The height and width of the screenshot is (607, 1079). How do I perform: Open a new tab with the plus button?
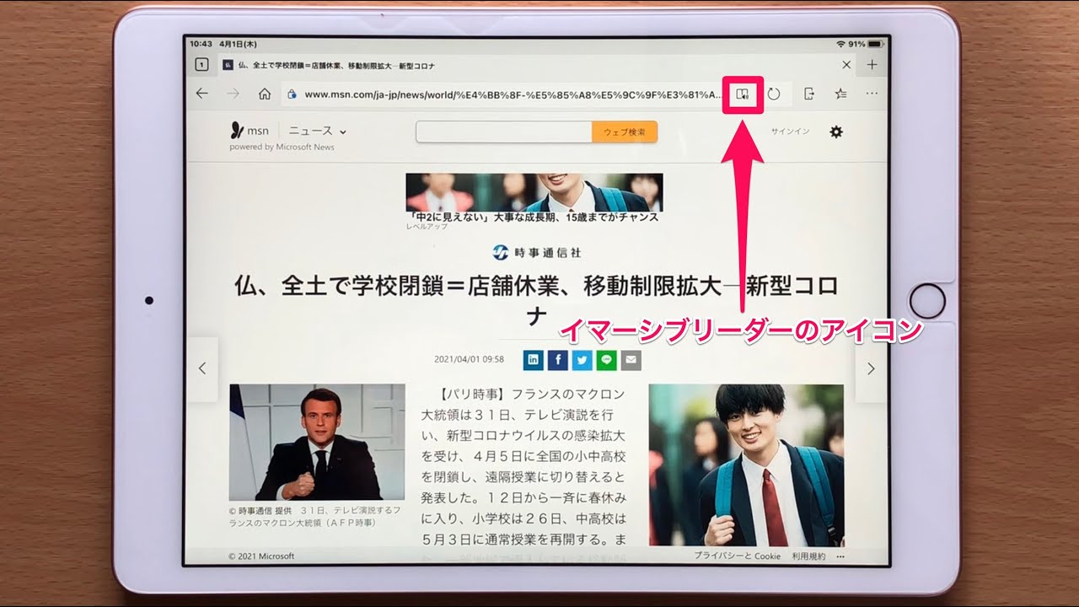(x=872, y=65)
